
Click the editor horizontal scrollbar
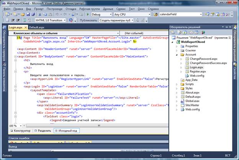coord(97,125)
